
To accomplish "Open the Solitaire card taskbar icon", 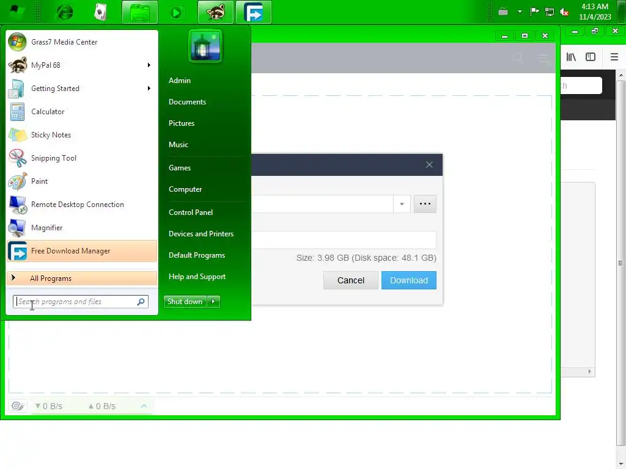I will (100, 12).
